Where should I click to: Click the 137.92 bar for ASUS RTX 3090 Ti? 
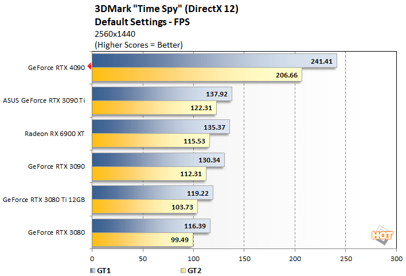[162, 94]
